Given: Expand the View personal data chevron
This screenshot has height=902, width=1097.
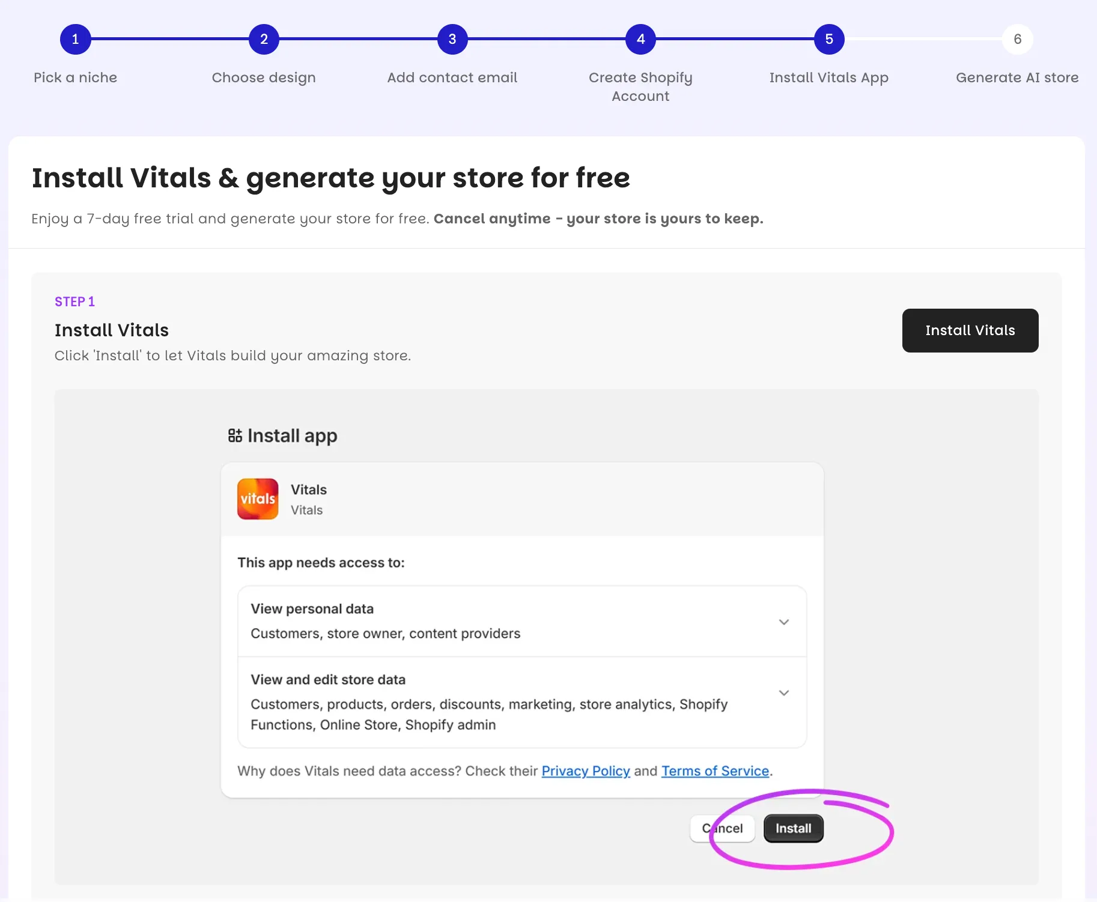Looking at the screenshot, I should pos(783,622).
